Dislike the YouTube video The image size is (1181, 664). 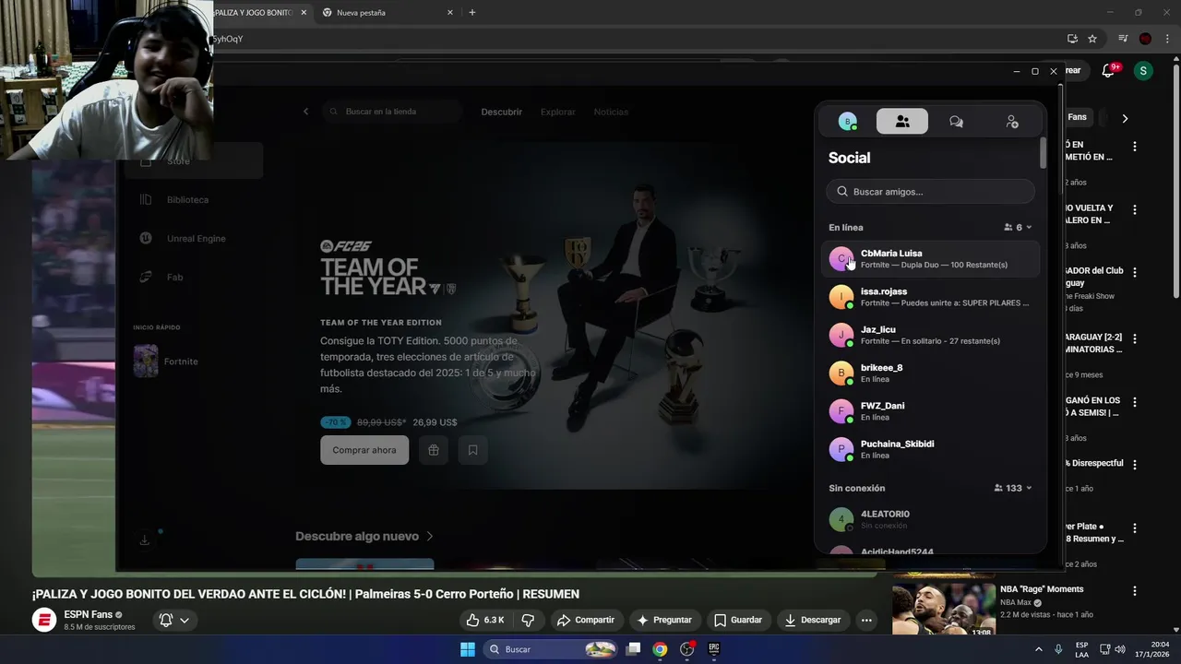click(528, 620)
